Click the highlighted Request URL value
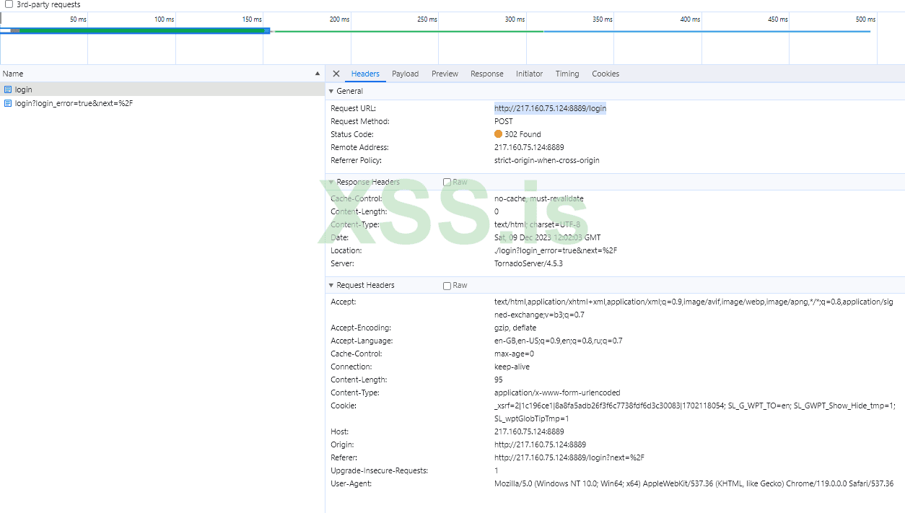The image size is (905, 513). [550, 108]
